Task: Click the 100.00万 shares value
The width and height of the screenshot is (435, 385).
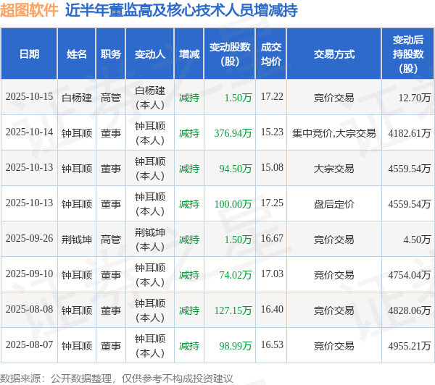Action: point(233,204)
